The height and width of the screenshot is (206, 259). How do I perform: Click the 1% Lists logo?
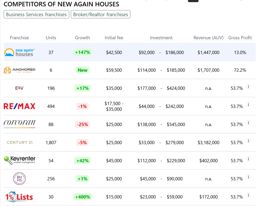19,197
